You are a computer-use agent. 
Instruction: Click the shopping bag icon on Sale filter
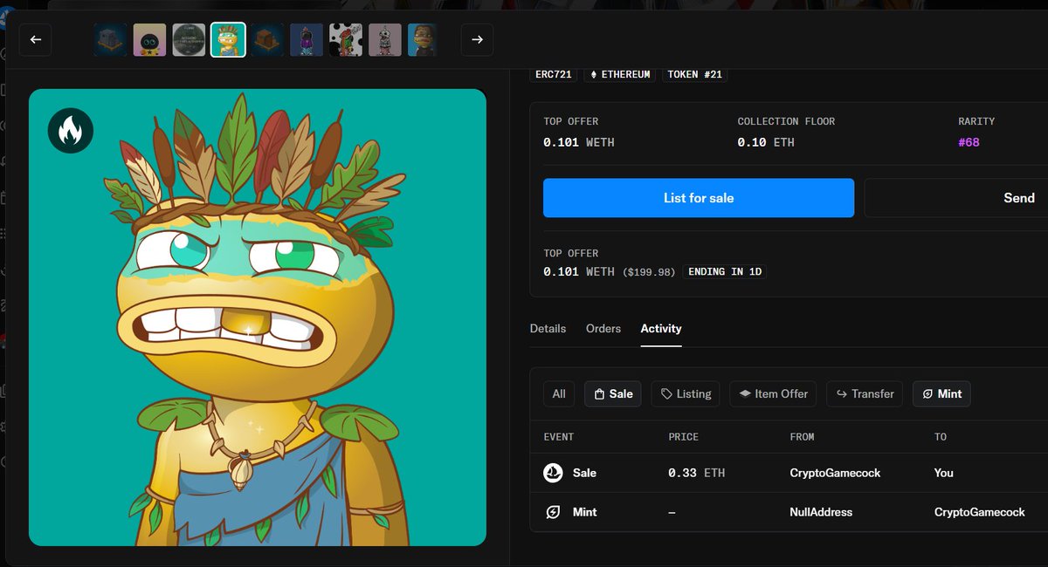tap(599, 394)
